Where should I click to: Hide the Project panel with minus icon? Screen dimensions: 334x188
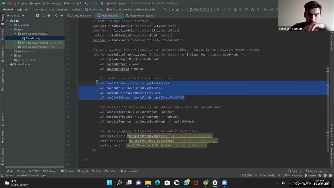click(62, 16)
